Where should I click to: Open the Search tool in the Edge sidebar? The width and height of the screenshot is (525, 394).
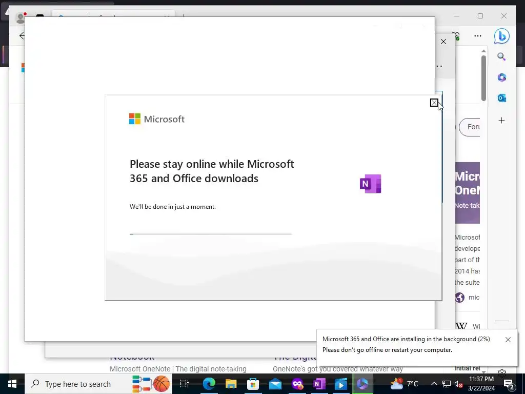(501, 56)
